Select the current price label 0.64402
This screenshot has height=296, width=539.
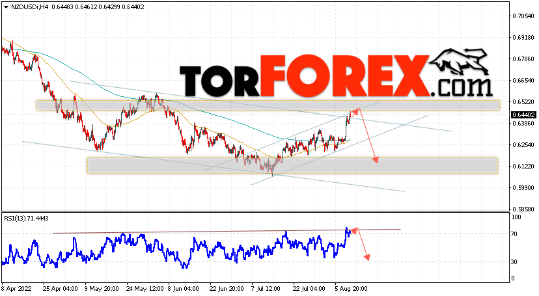pyautogui.click(x=523, y=115)
